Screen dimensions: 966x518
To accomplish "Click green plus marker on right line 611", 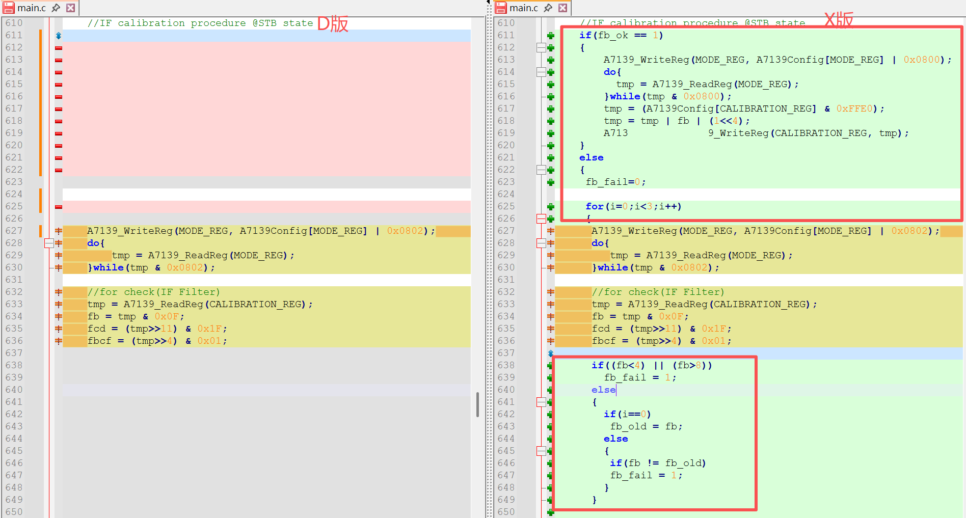I will (551, 36).
